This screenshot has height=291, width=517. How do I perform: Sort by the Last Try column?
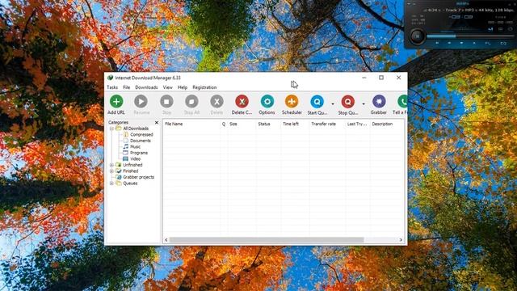click(x=358, y=124)
